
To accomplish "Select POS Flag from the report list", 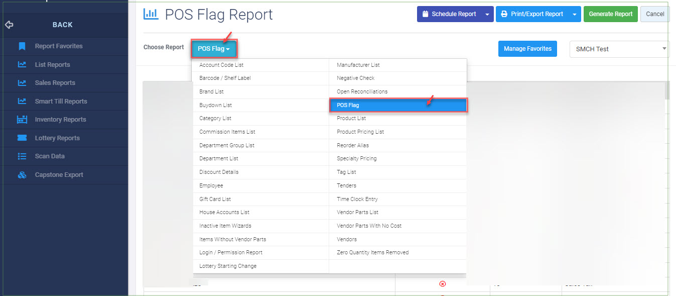I will [x=397, y=105].
